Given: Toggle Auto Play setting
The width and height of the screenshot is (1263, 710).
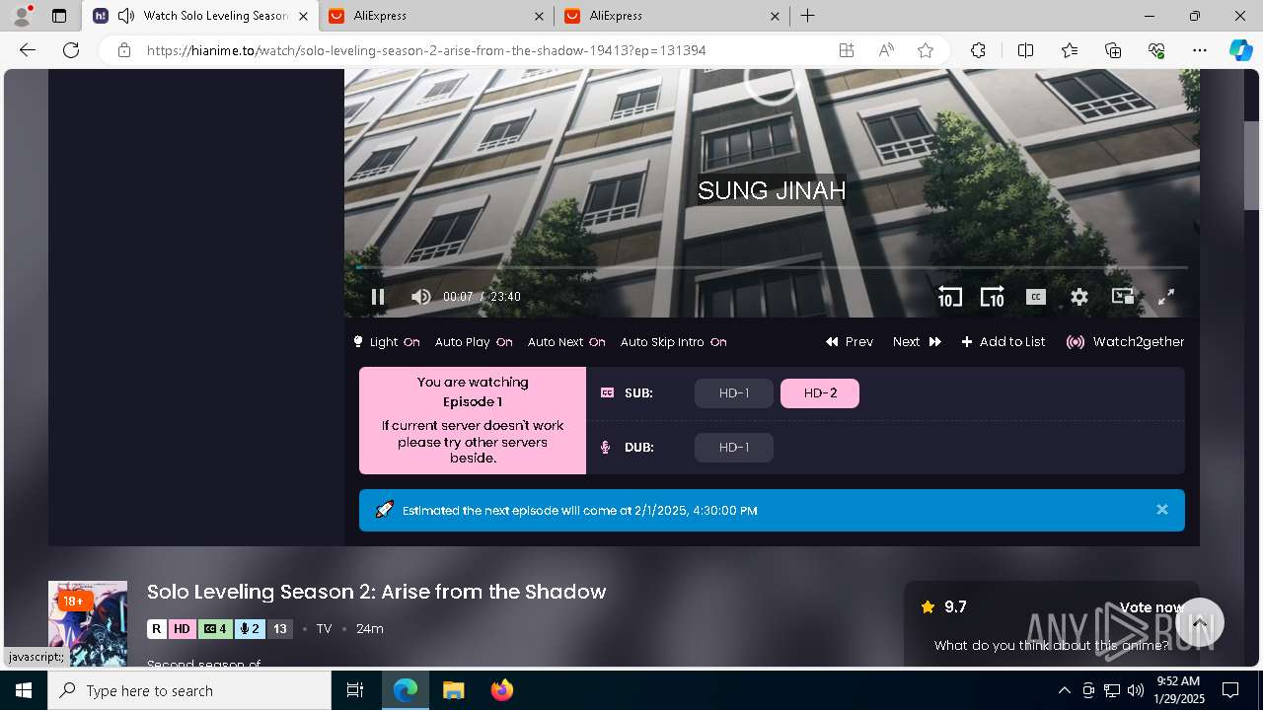Looking at the screenshot, I should 474,342.
